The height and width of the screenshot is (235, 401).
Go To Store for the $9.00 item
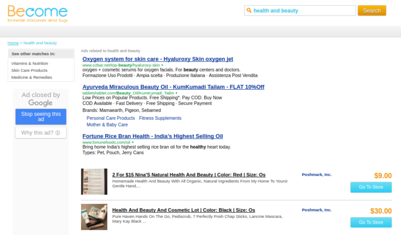(x=371, y=187)
